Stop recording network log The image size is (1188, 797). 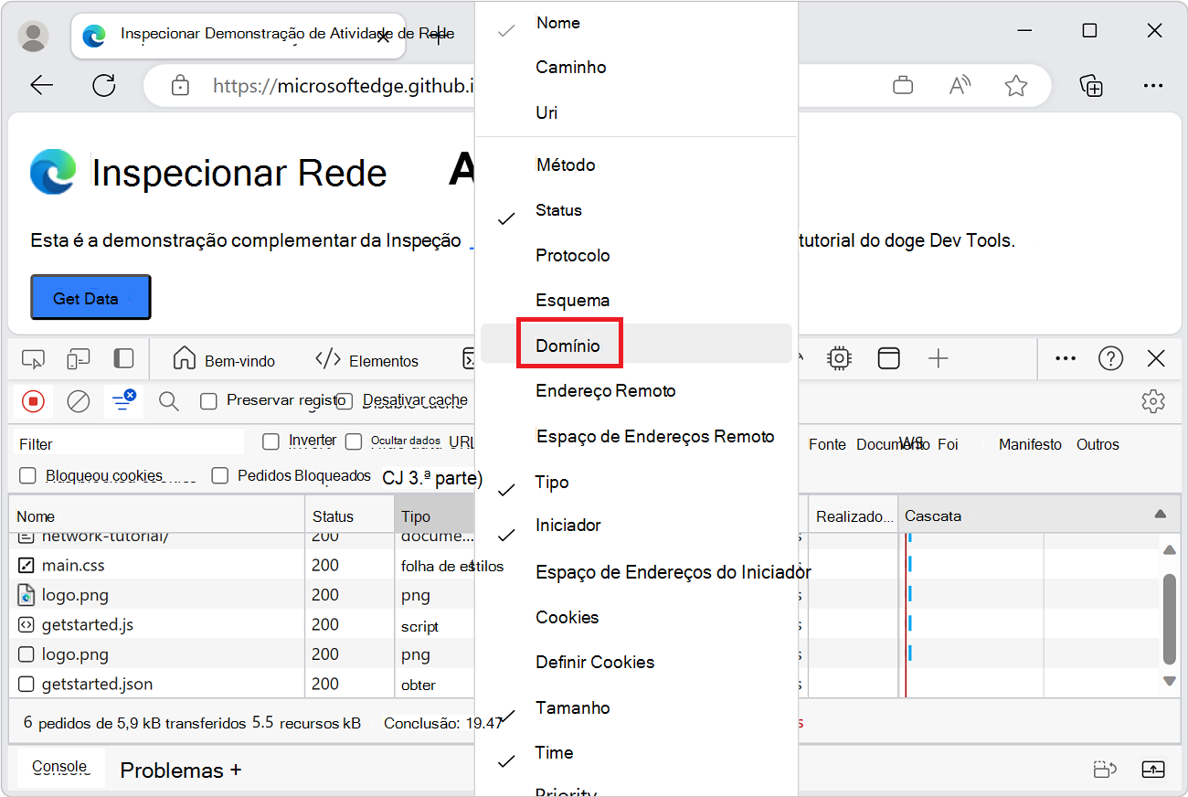[x=33, y=400]
